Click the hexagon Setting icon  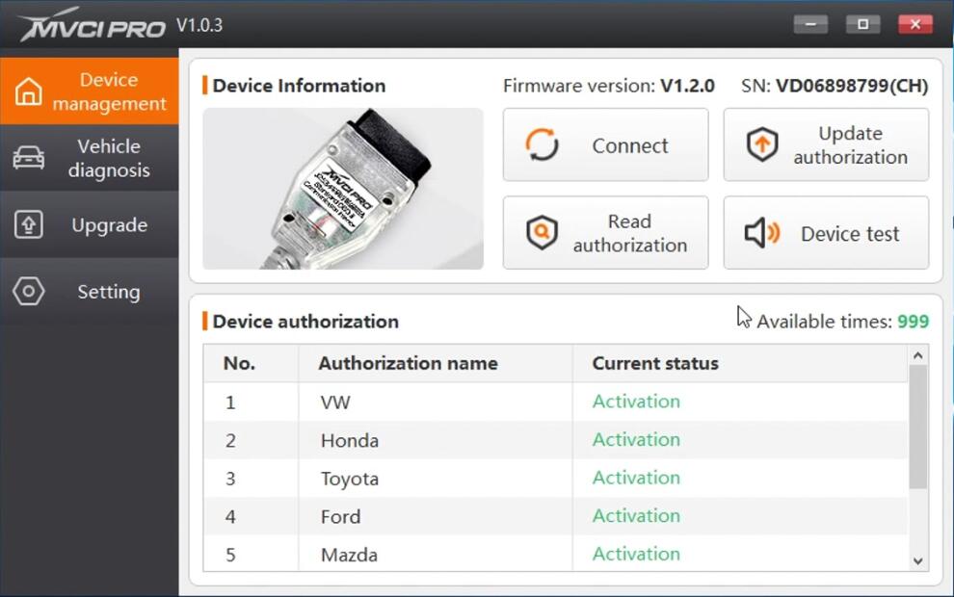pos(29,291)
